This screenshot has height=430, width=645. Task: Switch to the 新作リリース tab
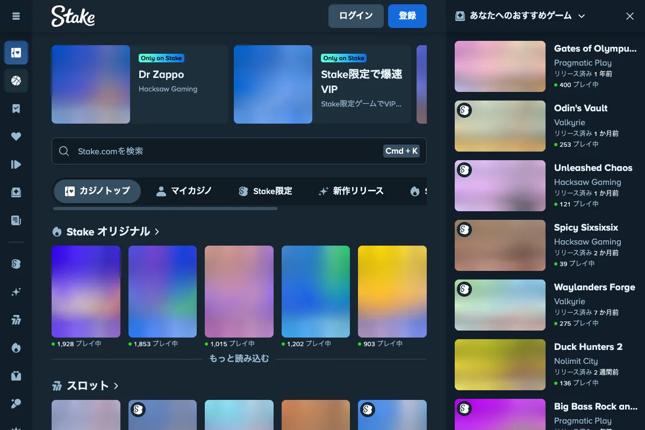(351, 191)
